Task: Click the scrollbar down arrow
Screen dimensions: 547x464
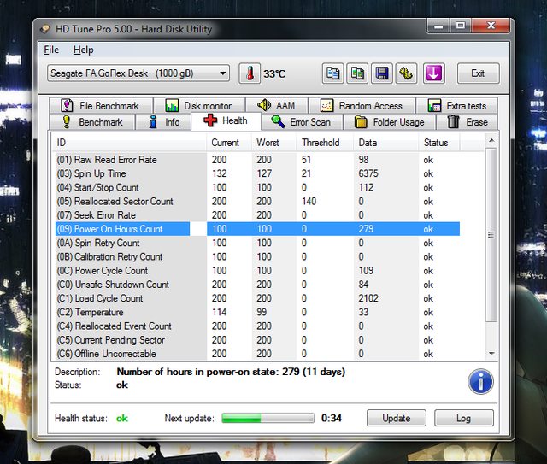Action: [491, 354]
